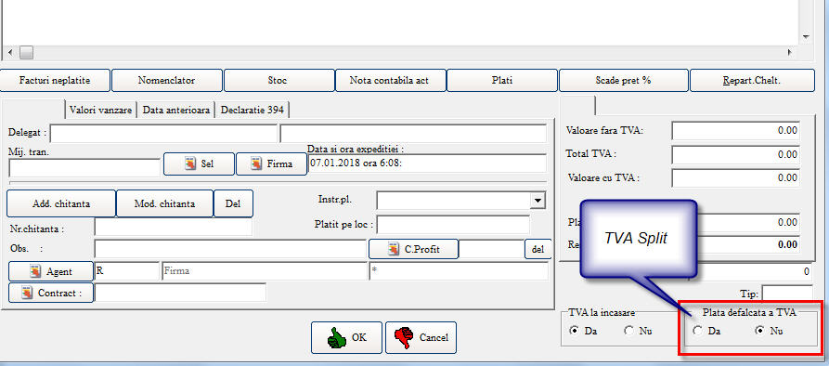Click the field next to C.Profit
Screen dimensions: 829x366
(491, 249)
